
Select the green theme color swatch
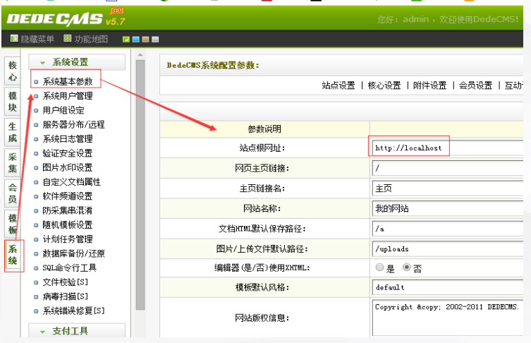coord(126,40)
